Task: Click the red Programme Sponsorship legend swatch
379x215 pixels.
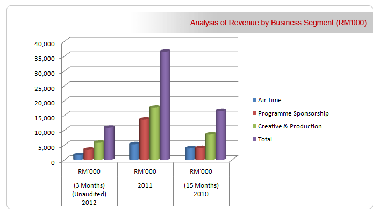Action: 254,113
